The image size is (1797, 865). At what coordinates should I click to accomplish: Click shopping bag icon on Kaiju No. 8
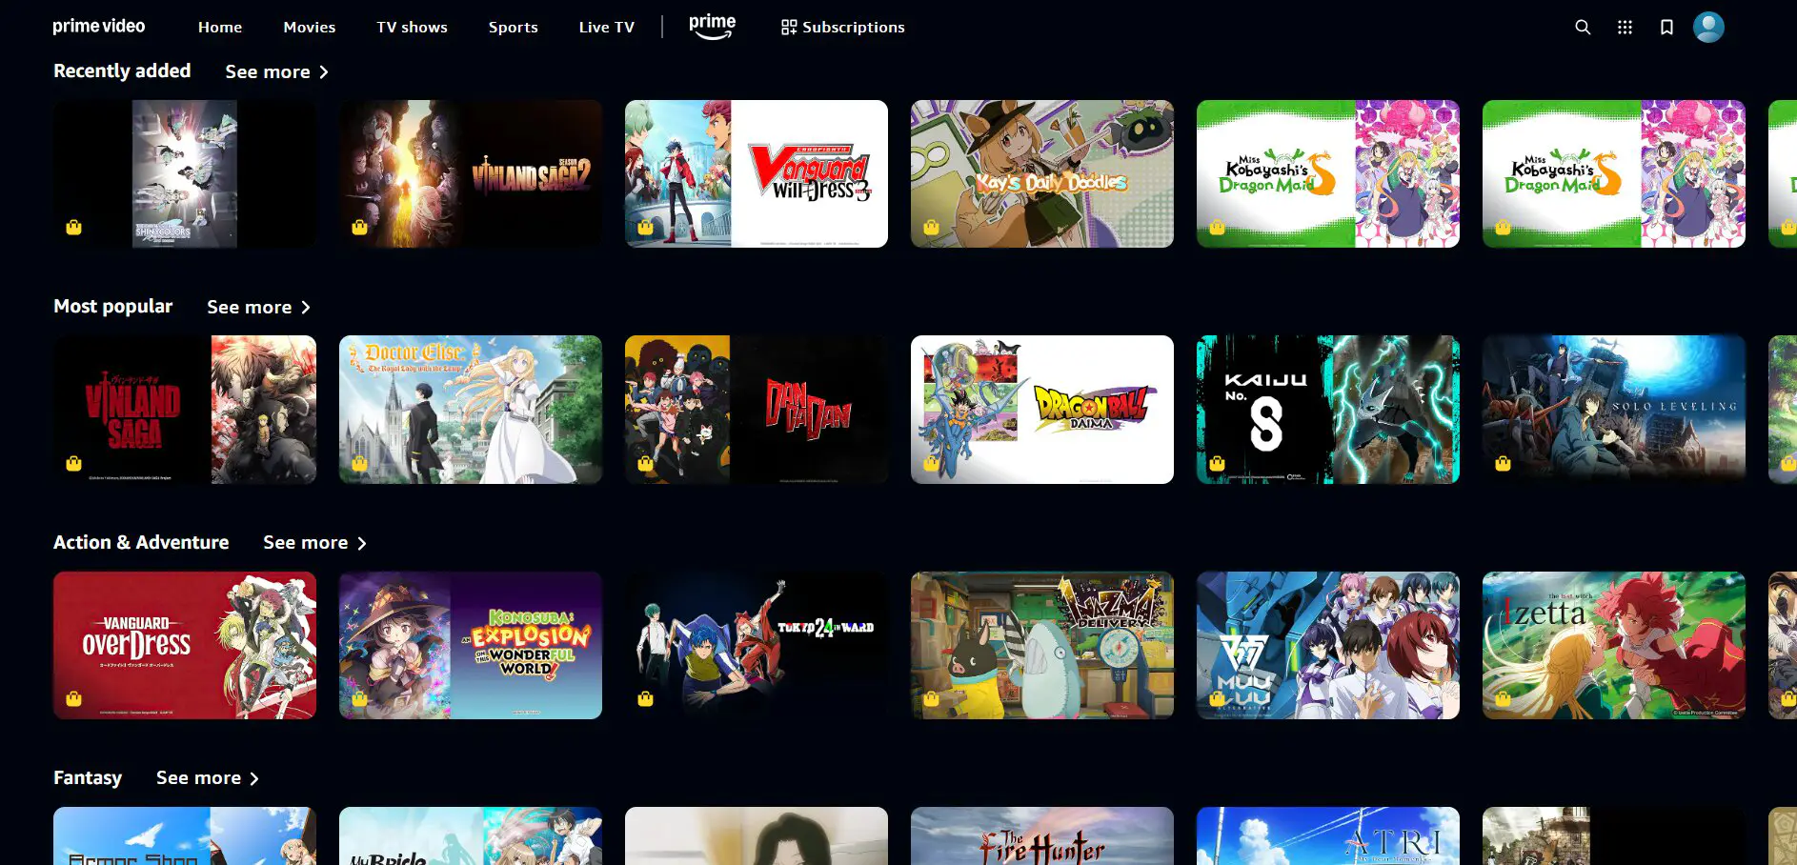coord(1217,463)
